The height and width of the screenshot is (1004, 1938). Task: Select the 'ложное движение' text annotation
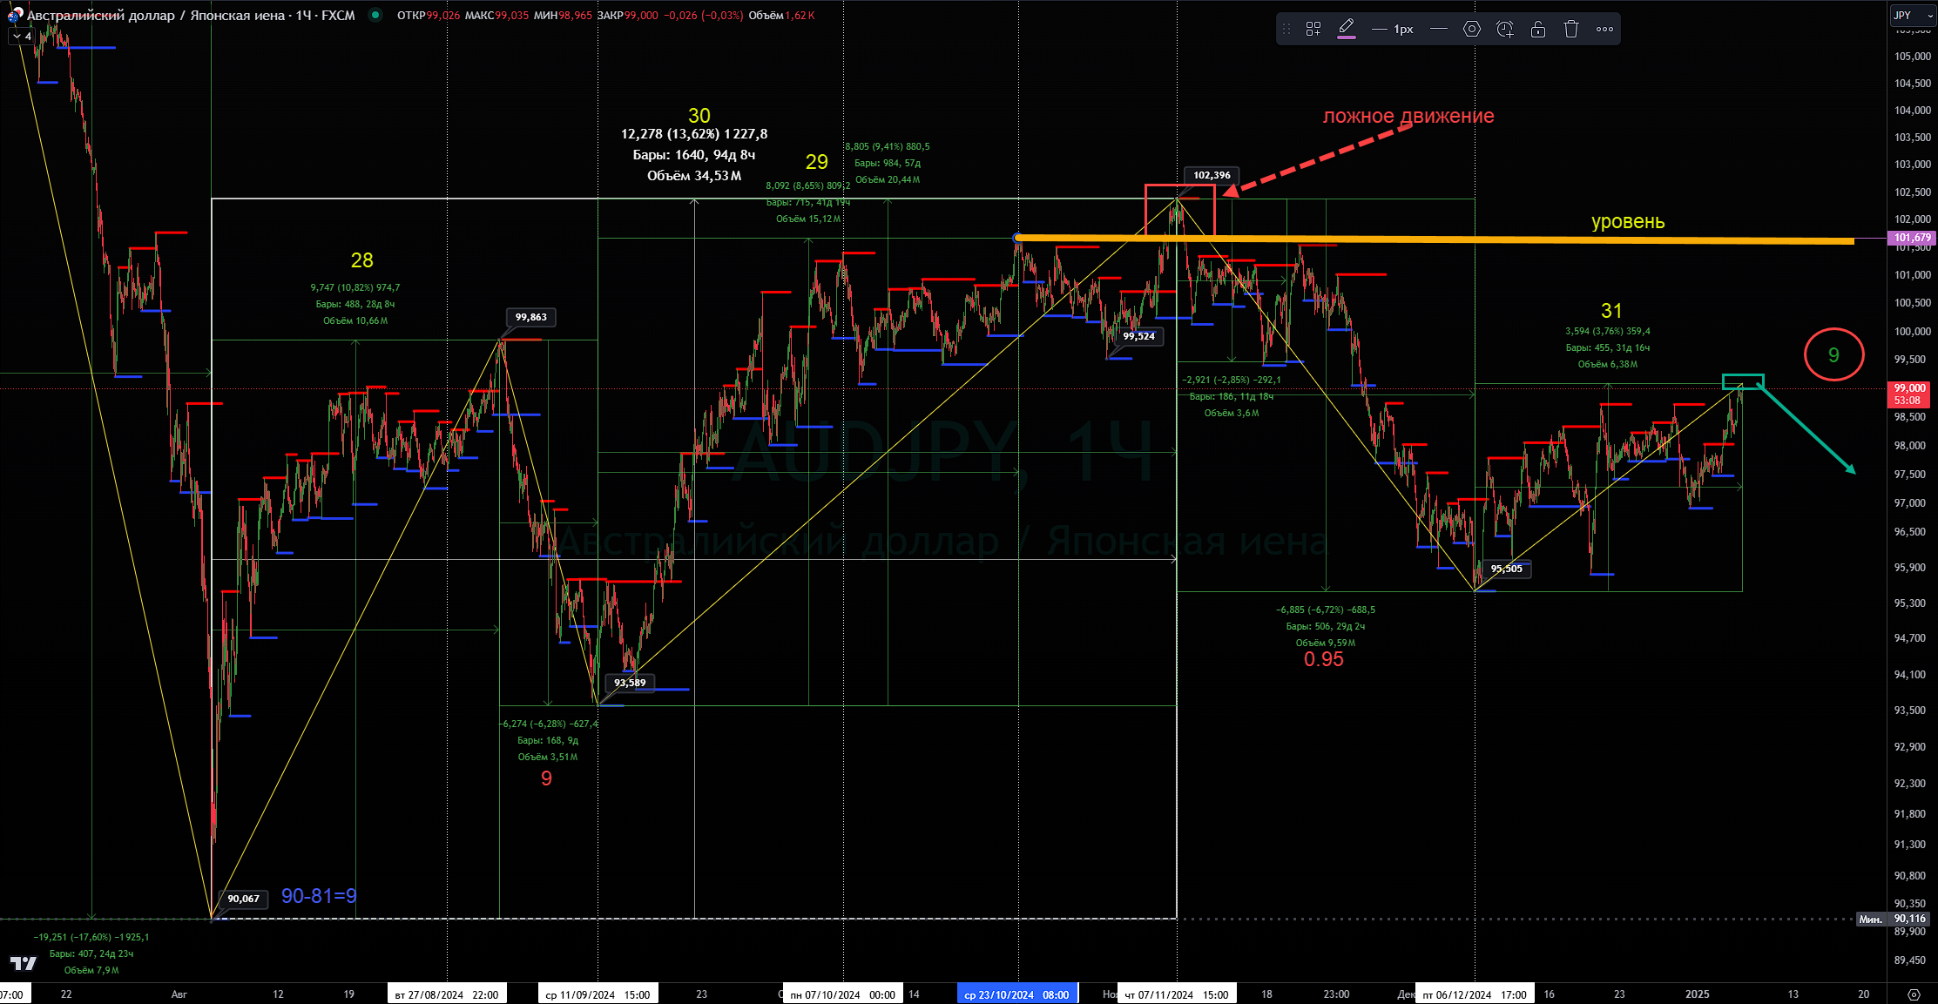tap(1408, 116)
